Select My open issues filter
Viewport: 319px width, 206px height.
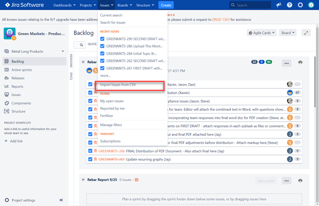(x=112, y=101)
